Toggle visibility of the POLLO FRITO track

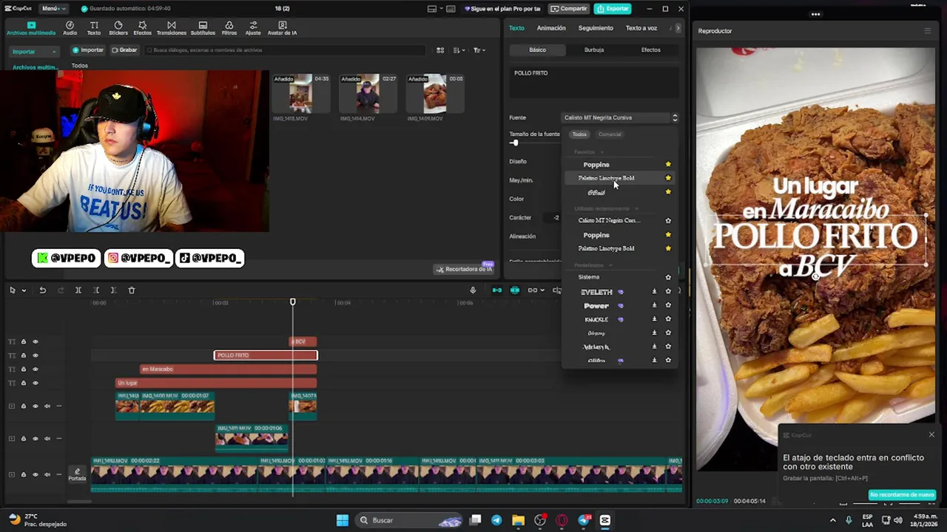point(35,355)
